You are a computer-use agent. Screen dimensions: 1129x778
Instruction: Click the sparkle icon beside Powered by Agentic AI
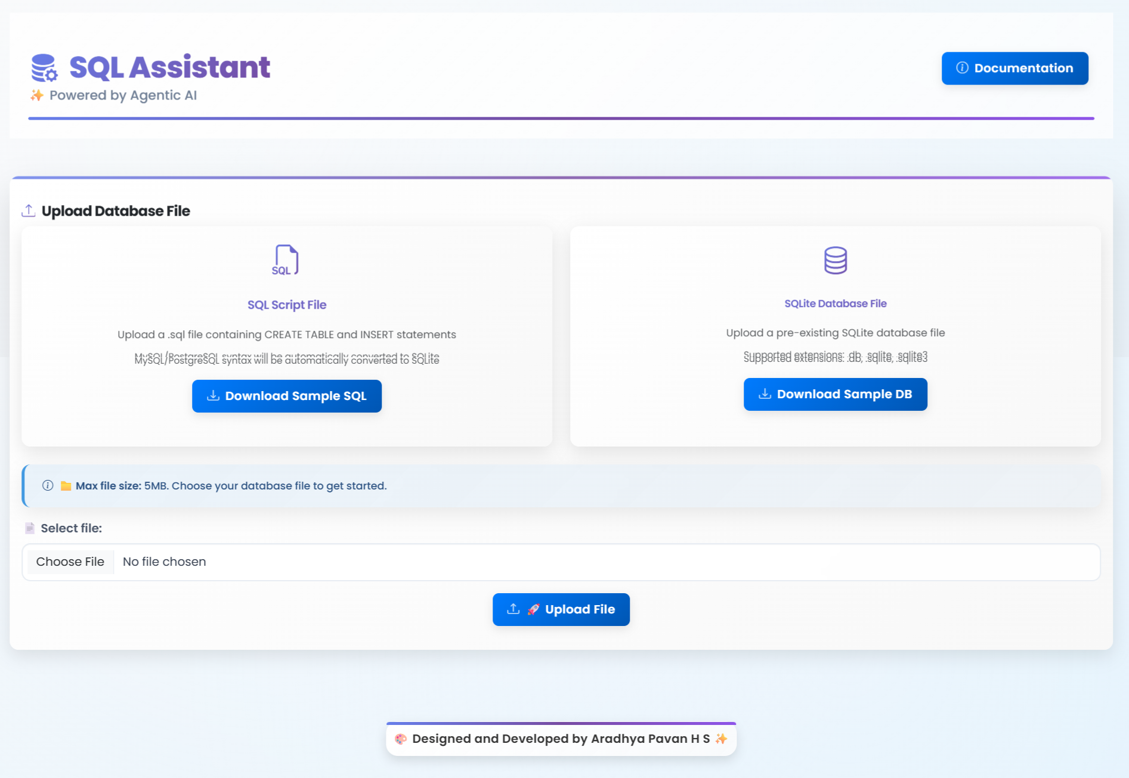(37, 95)
